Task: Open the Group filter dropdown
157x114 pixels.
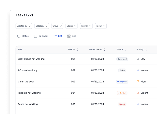Action: (x=57, y=26)
